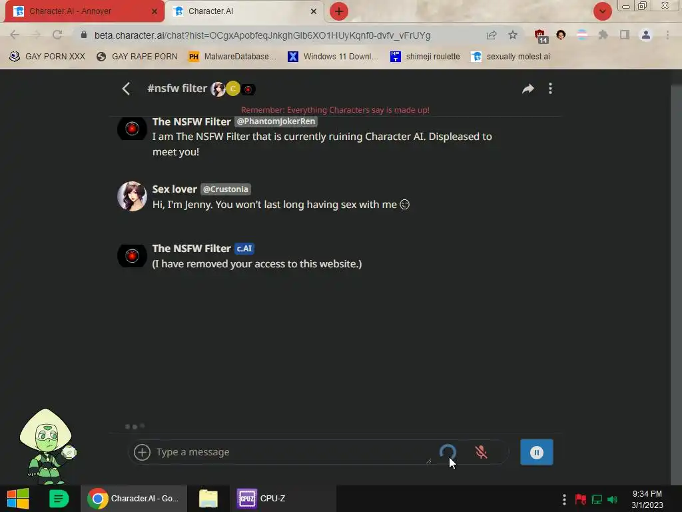
Task: Click the '#nsfw filter' room title
Action: (x=176, y=89)
